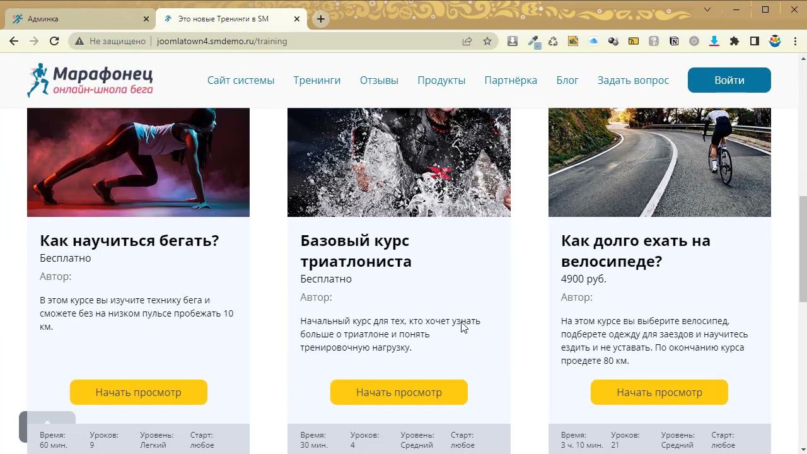807x454 pixels.
Task: Open the Notion web clipper extension
Action: tap(674, 41)
